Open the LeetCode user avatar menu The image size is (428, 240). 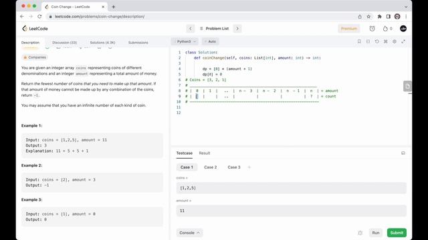[x=403, y=29]
